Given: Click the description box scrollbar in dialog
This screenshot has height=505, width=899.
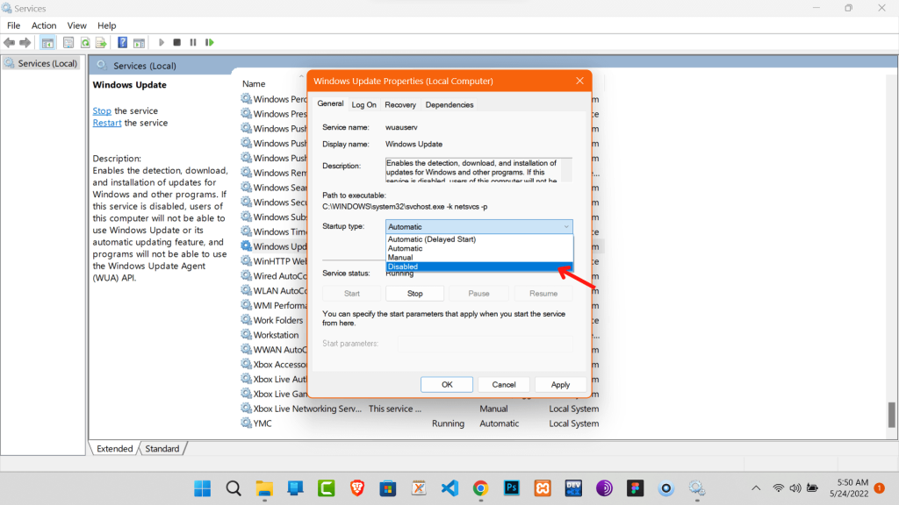Looking at the screenshot, I should pyautogui.click(x=566, y=170).
